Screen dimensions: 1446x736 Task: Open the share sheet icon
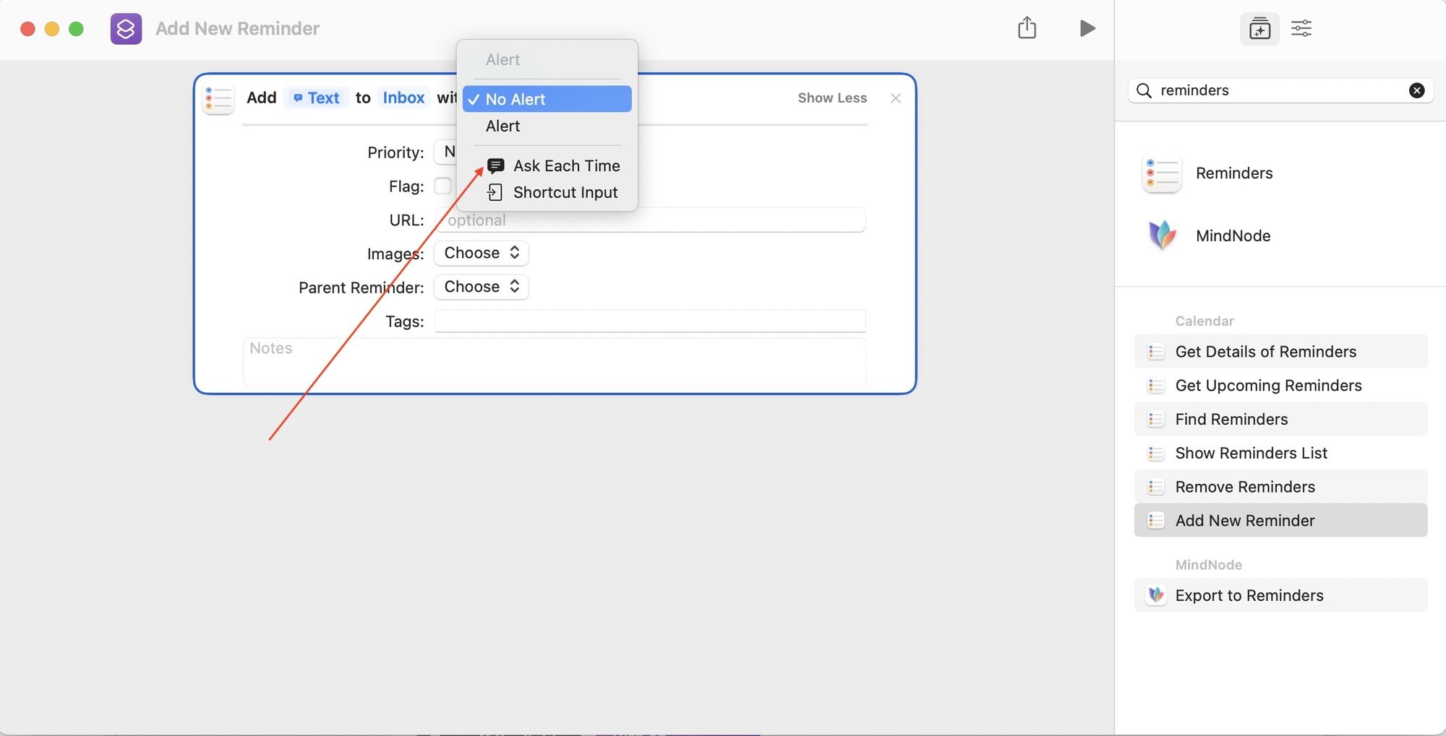point(1027,27)
